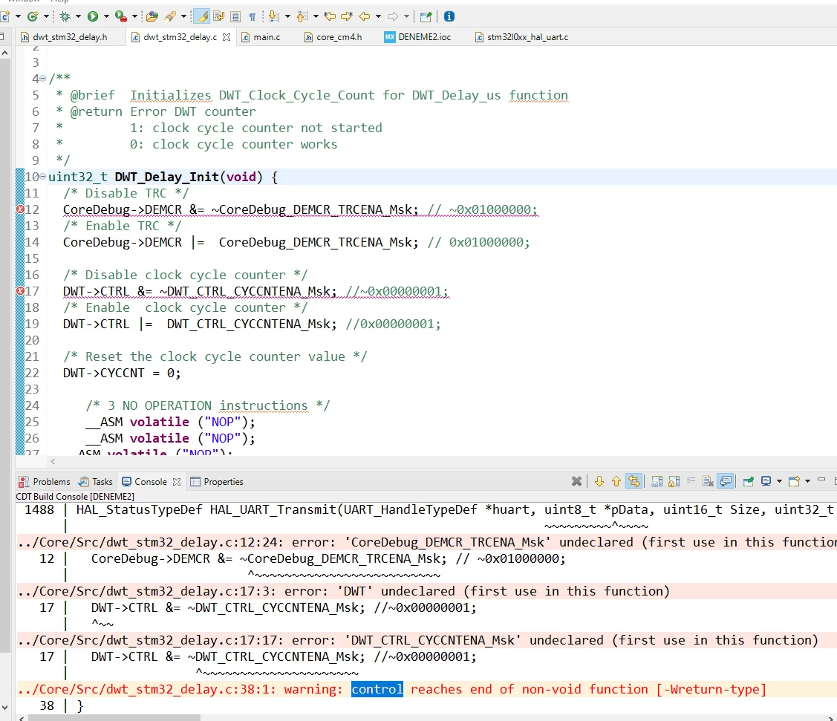Click the Display Selected Console icon
Image resolution: width=837 pixels, height=721 pixels.
click(766, 481)
